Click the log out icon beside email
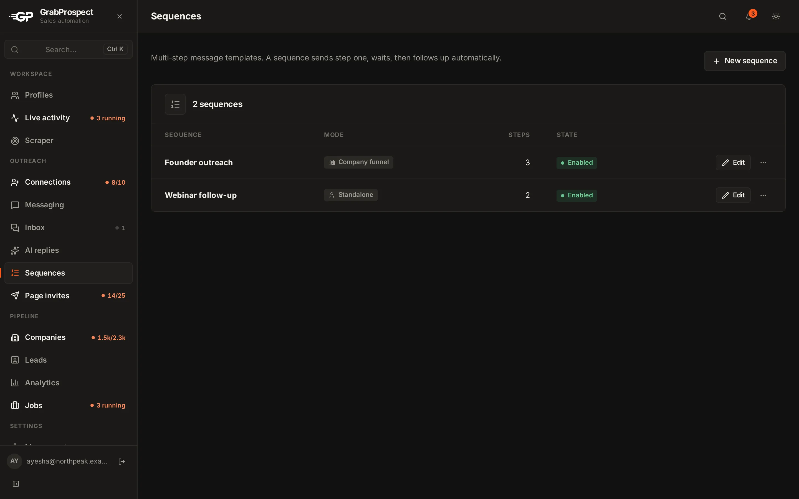 click(122, 461)
